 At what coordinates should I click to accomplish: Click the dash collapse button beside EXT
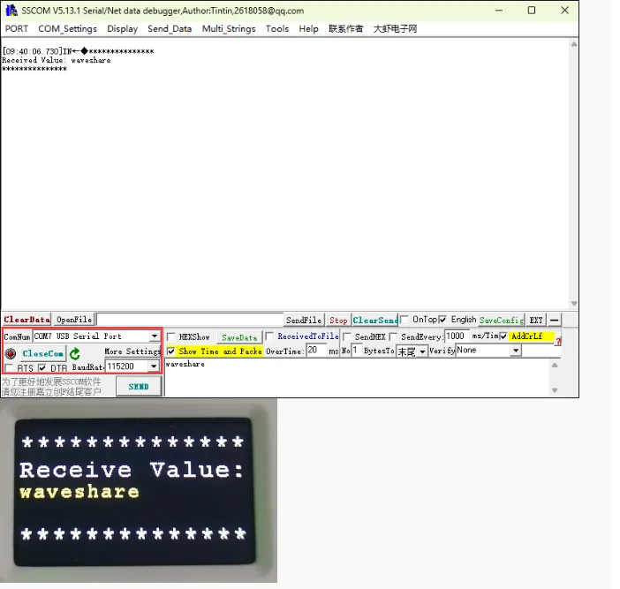coord(555,320)
